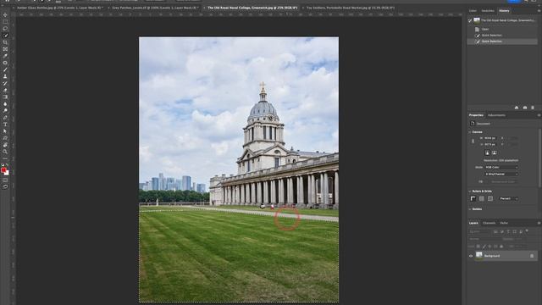Delete current state via History trash icon

(x=533, y=108)
